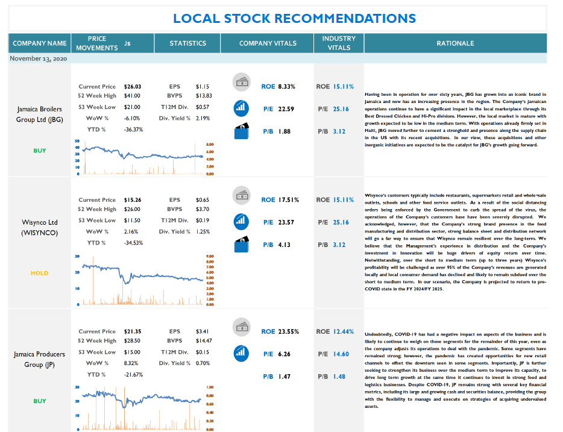
Task: Select the RATIONALE column header
Action: [455, 43]
